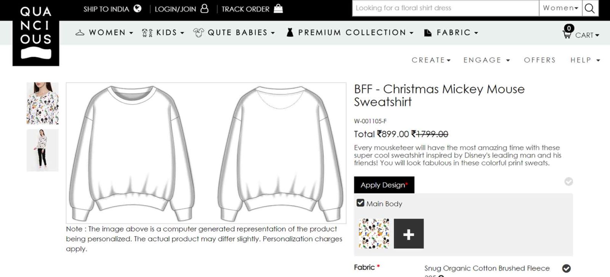
Task: Click the Fabric menu icon
Action: [428, 33]
